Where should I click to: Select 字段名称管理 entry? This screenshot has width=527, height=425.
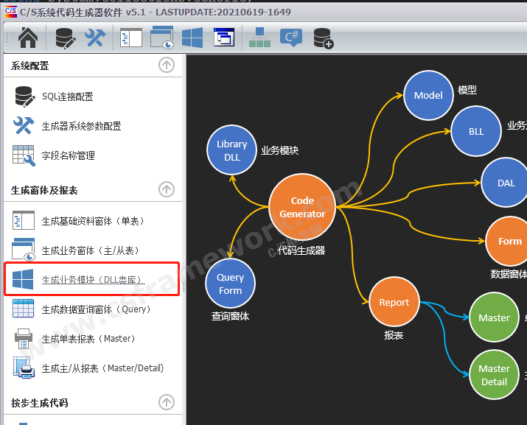[x=68, y=155]
